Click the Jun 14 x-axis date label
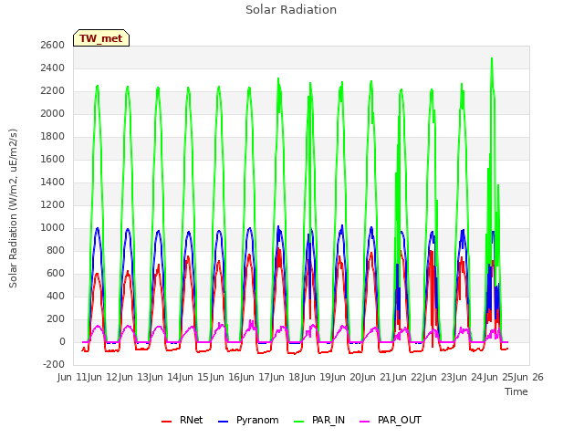Image resolution: width=584 pixels, height=438 pixels. pyautogui.click(x=165, y=377)
